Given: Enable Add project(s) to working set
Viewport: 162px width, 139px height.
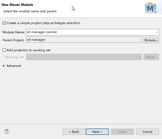Looking at the screenshot, I should 4,50.
